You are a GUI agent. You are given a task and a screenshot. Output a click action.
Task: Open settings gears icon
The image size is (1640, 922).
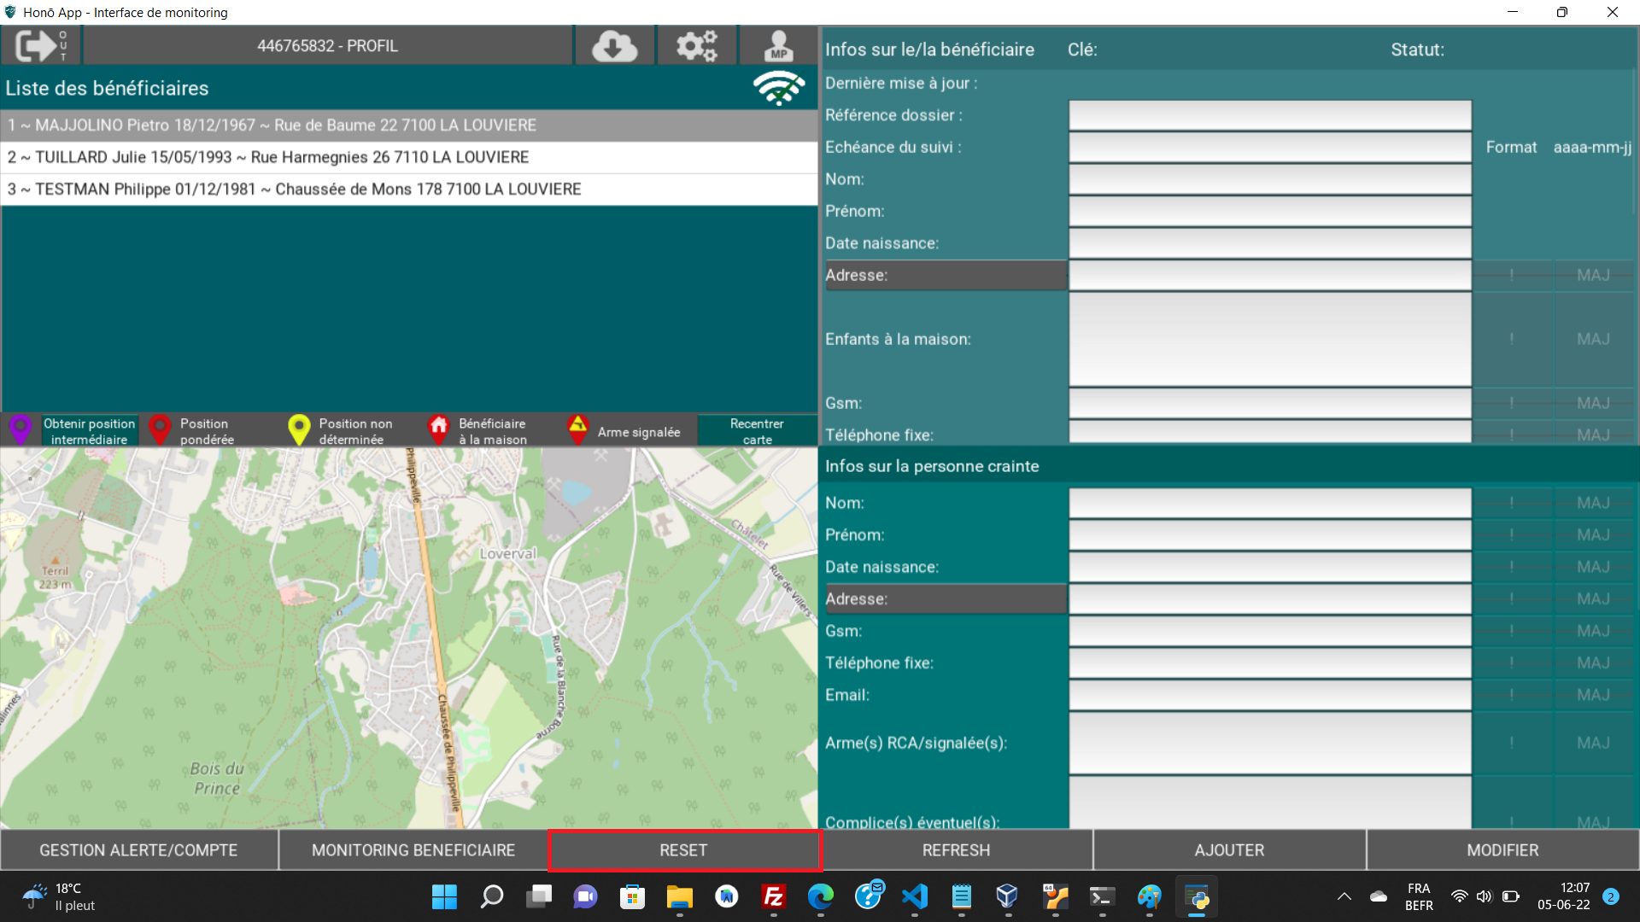coord(696,46)
